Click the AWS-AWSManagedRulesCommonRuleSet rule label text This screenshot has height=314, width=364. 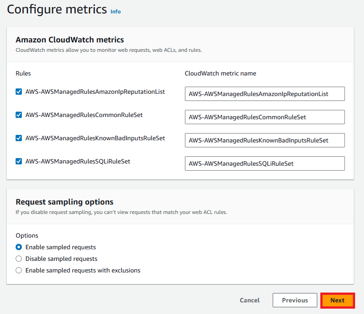(84, 115)
